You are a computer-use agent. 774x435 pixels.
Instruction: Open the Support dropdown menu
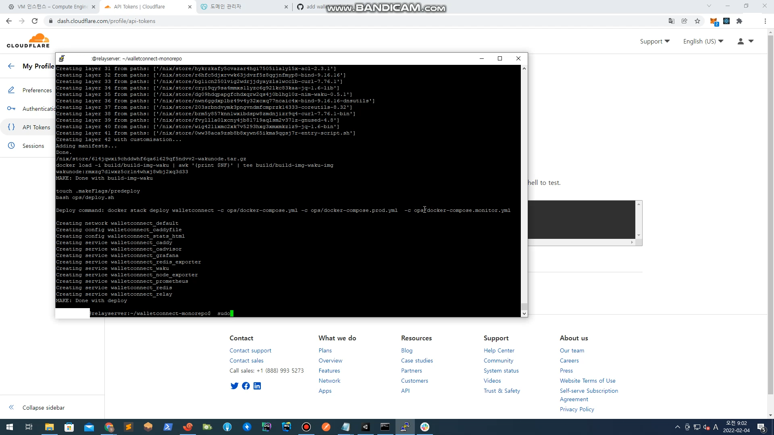pyautogui.click(x=655, y=41)
